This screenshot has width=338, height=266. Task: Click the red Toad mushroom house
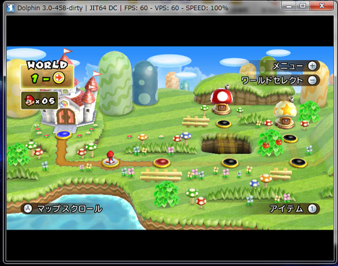tap(222, 101)
